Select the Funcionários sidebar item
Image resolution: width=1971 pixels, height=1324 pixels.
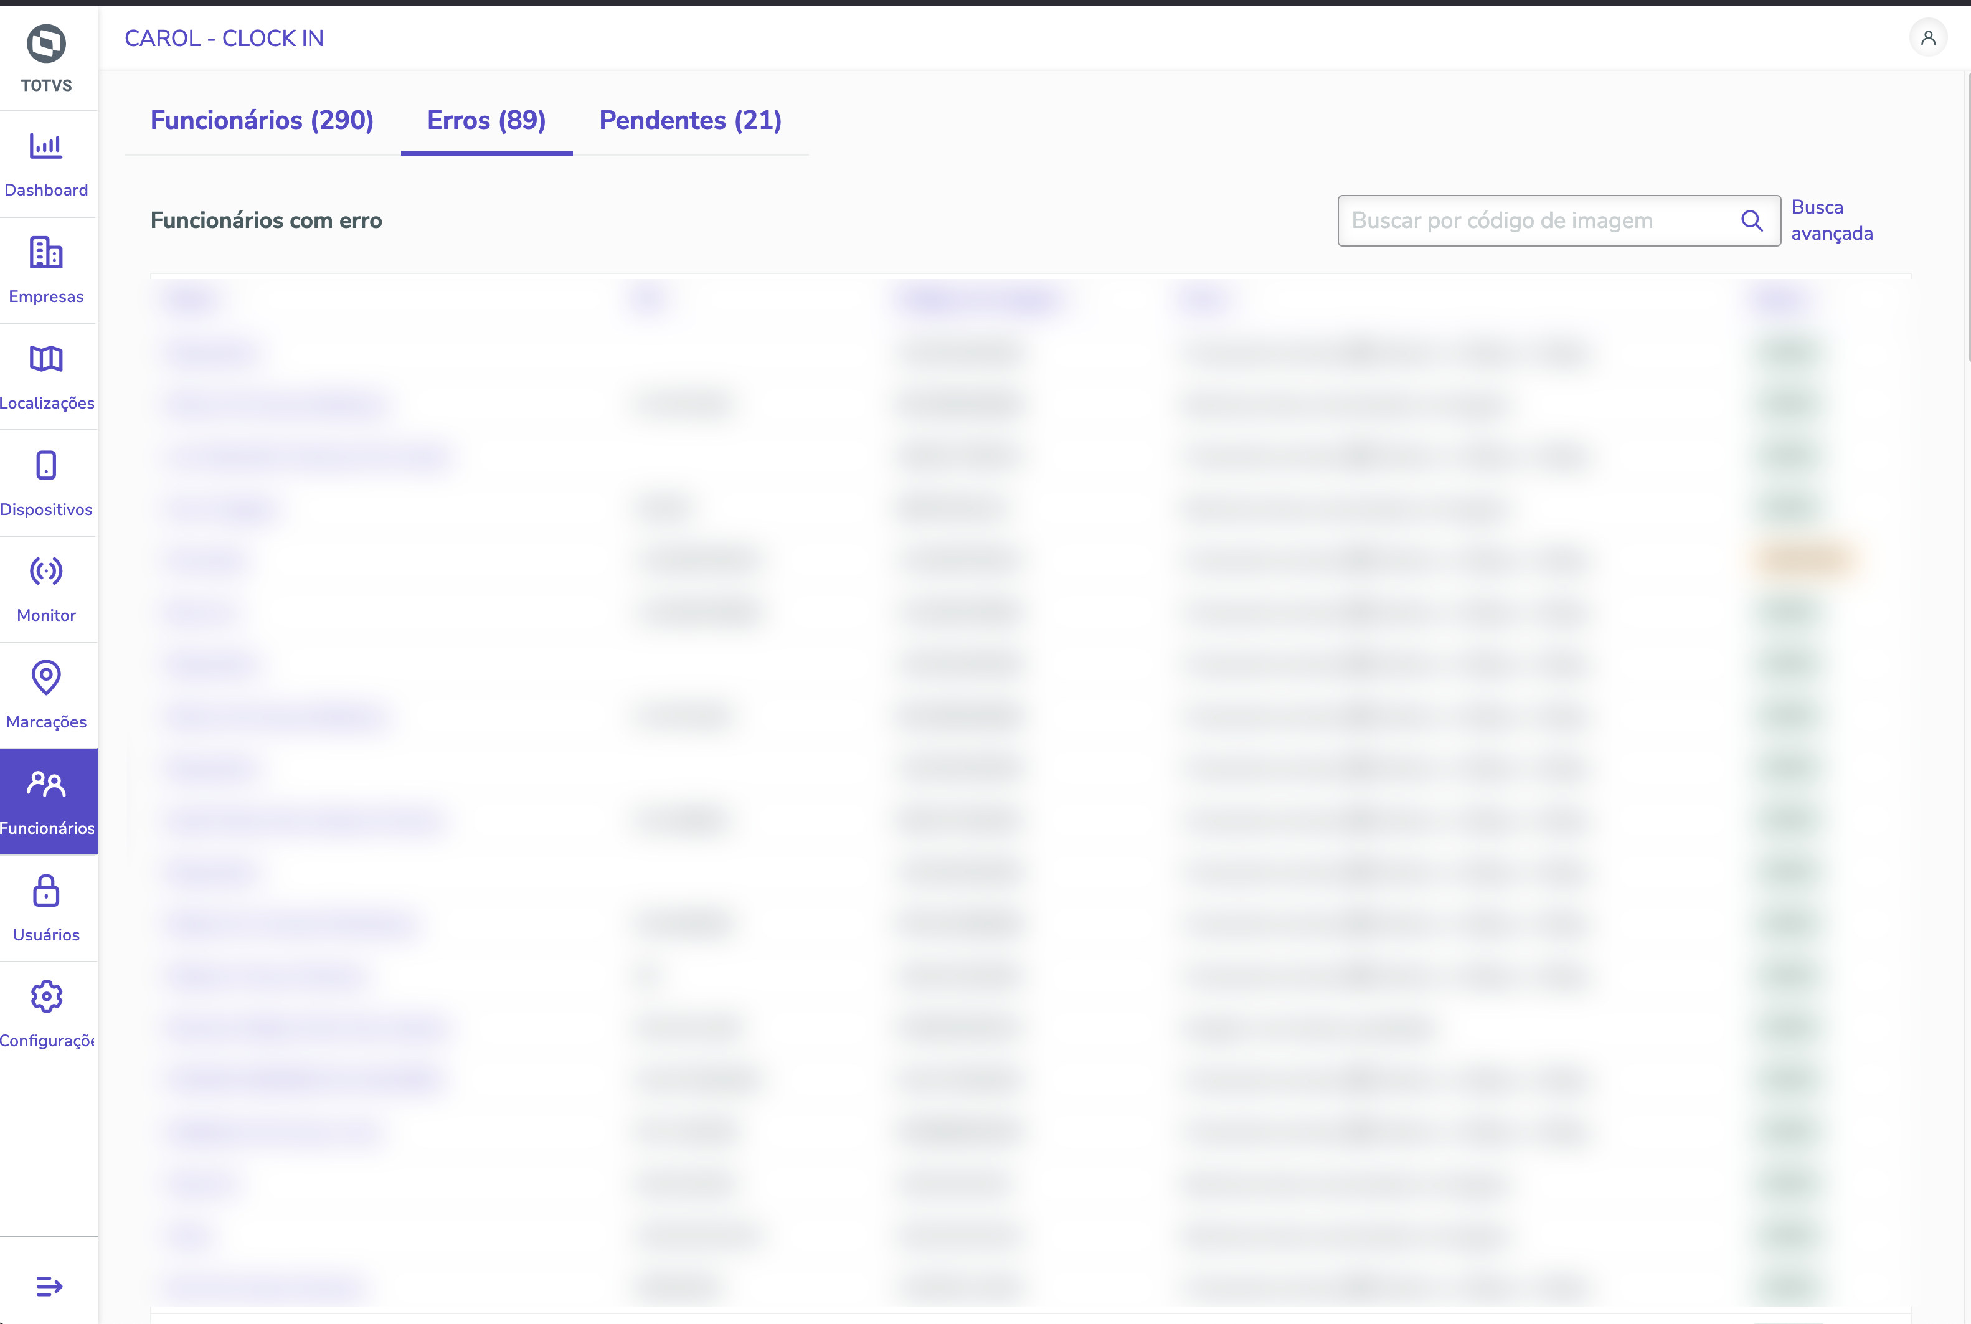[x=48, y=801]
